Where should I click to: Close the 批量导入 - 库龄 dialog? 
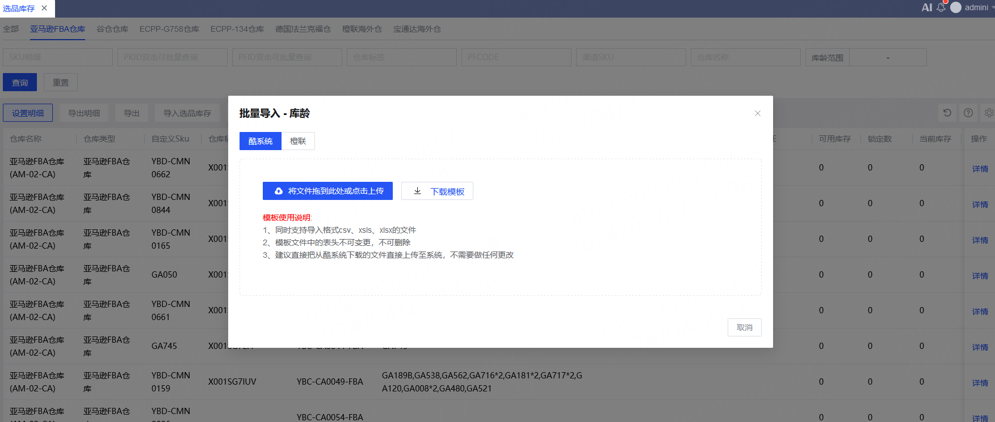pos(757,113)
